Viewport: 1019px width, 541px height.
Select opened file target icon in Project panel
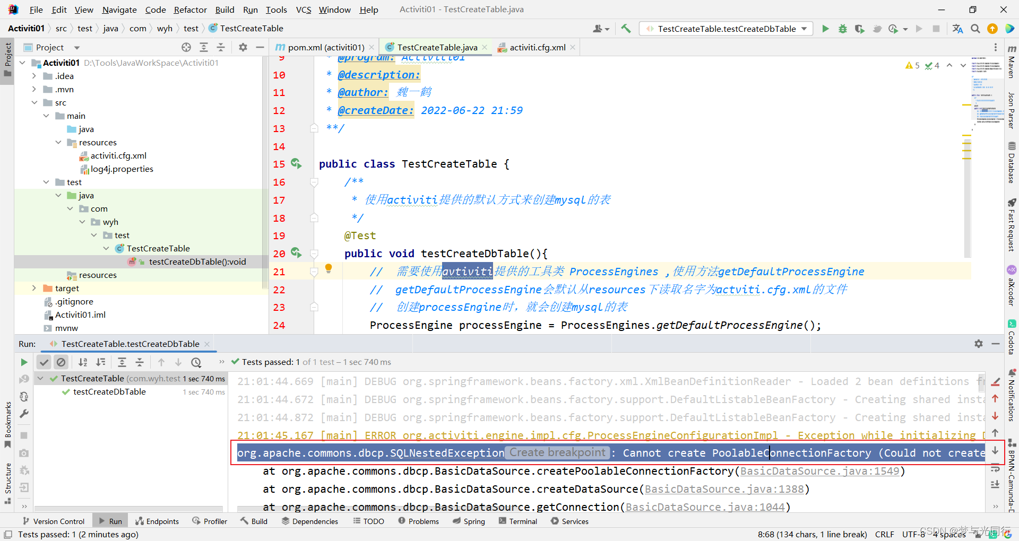[186, 47]
